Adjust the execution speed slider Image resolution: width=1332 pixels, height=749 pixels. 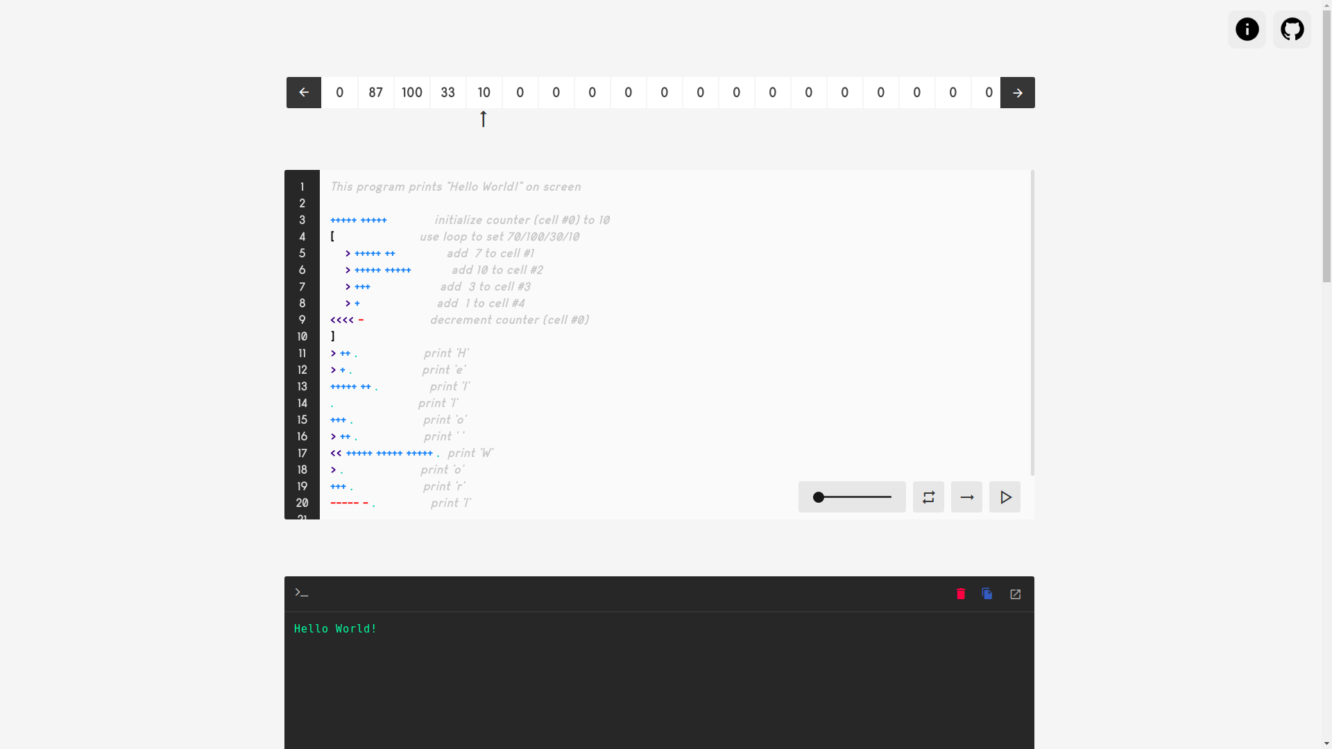point(852,497)
